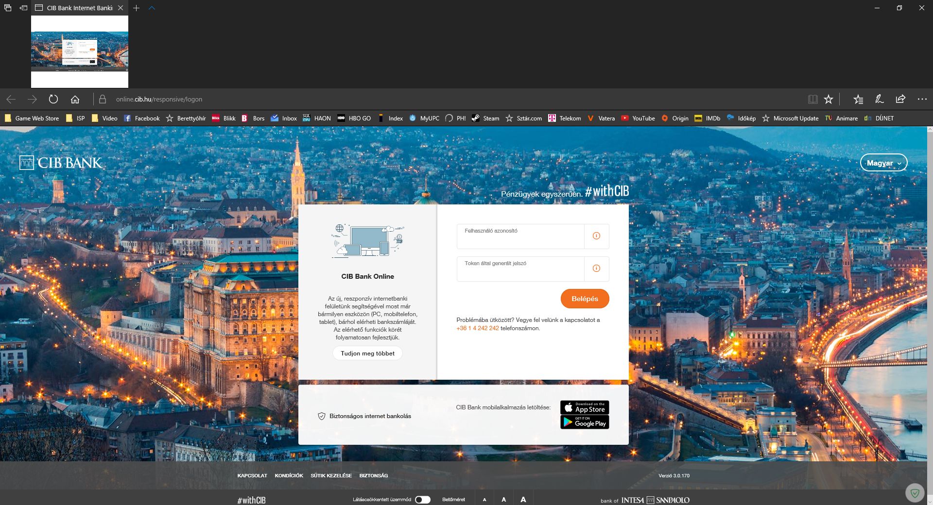Image resolution: width=933 pixels, height=505 pixels.
Task: Open the Telekom bookmark
Action: [x=564, y=118]
